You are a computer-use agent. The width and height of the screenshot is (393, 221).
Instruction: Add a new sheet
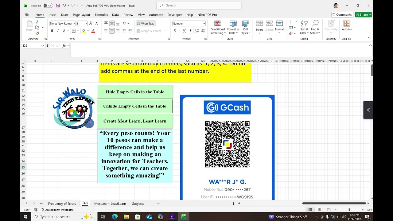[158, 203]
